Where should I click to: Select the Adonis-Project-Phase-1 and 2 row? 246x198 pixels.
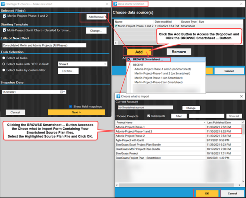tap(178, 131)
